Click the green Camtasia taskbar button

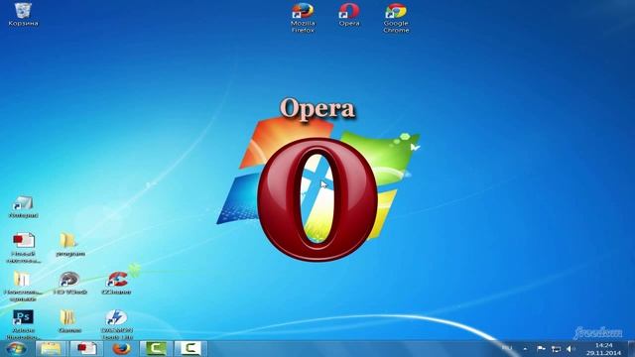pyautogui.click(x=156, y=349)
